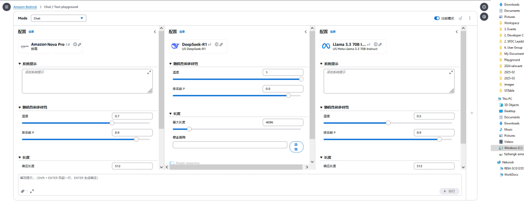Click the Amazon Nova Pro logo
This screenshot has width=524, height=202.
[x=24, y=47]
